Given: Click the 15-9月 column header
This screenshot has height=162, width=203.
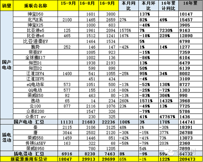Looking at the screenshot, I should coord(68,6).
